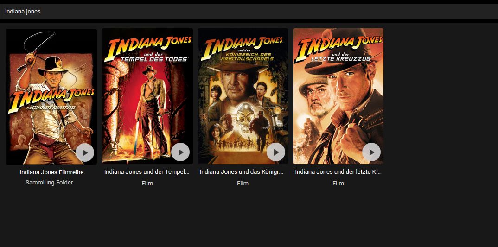Open the 'Indiana Jones und der letzte K...' title
This screenshot has height=247, width=498.
(338, 172)
